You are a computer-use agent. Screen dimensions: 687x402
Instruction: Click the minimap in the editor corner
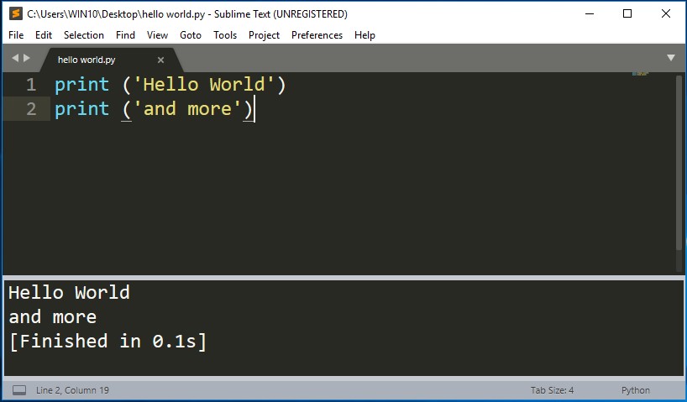point(641,75)
